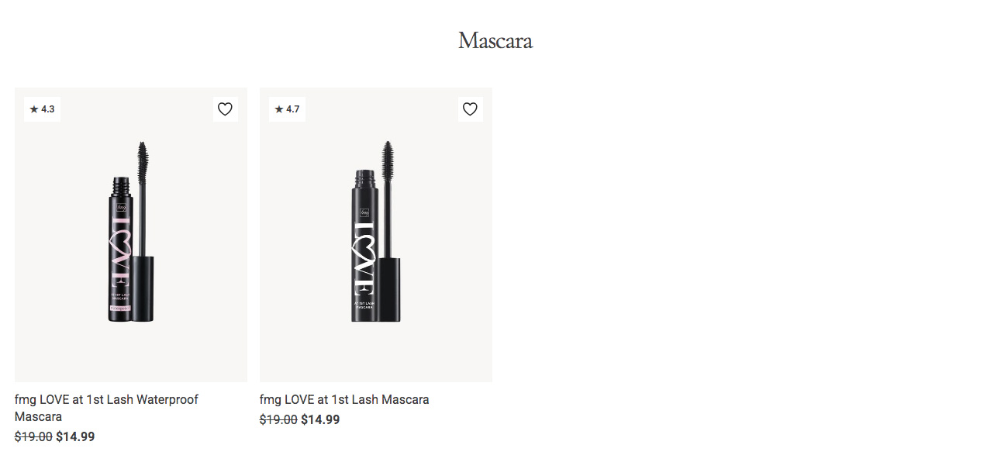The width and height of the screenshot is (994, 469).
Task: Click the star icon beside 4.3 rating
Action: tap(34, 109)
